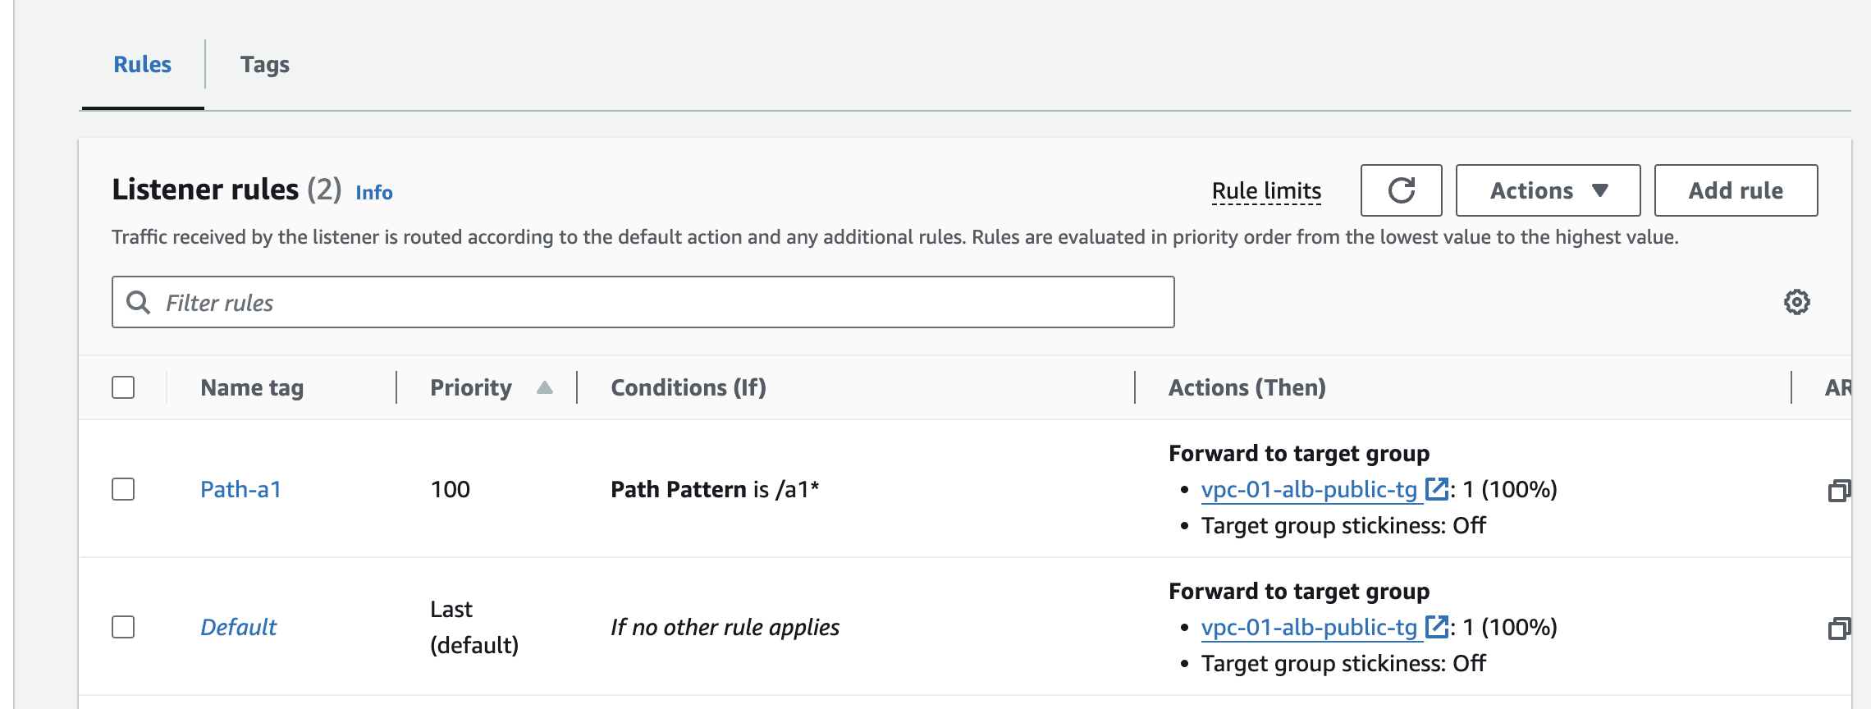Check the Path-a1 rule checkbox

123,489
